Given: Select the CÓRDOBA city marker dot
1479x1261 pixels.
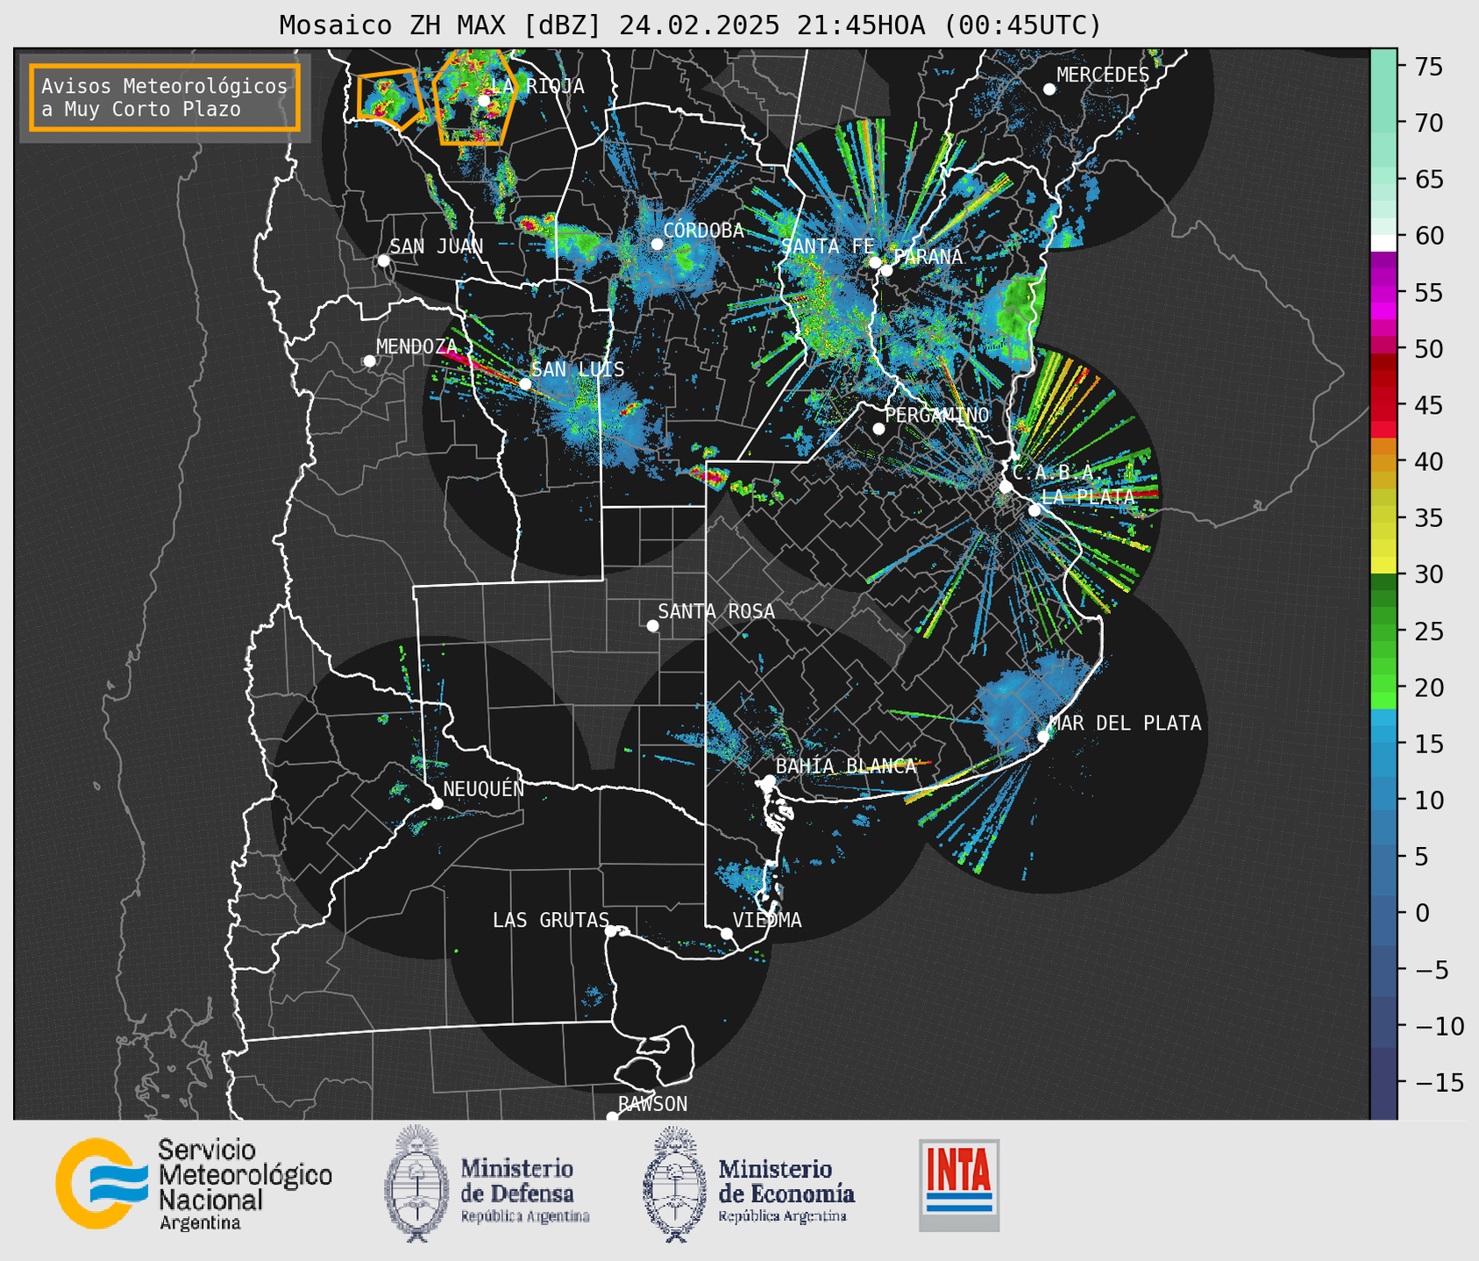Looking at the screenshot, I should click(657, 244).
